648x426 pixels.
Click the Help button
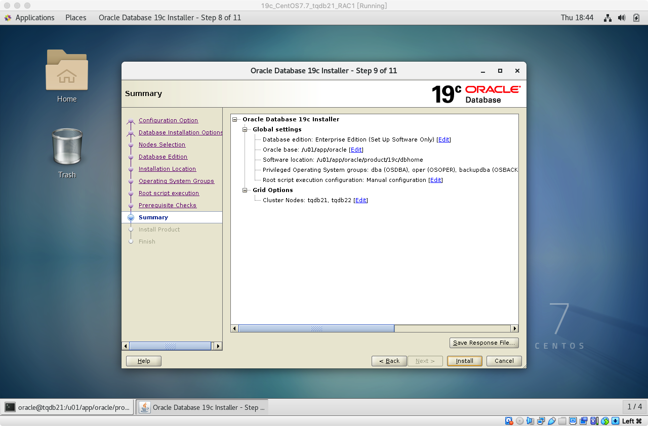click(144, 361)
